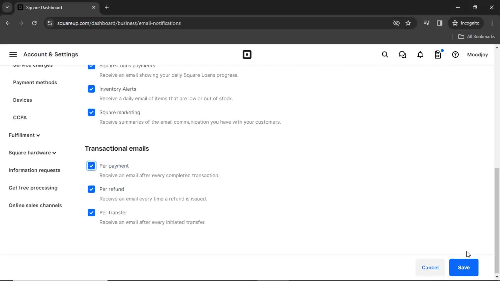Toggle the Per payment checkbox
Image resolution: width=500 pixels, height=281 pixels.
tap(91, 166)
